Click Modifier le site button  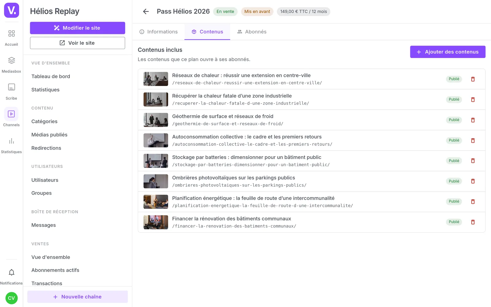(x=77, y=28)
